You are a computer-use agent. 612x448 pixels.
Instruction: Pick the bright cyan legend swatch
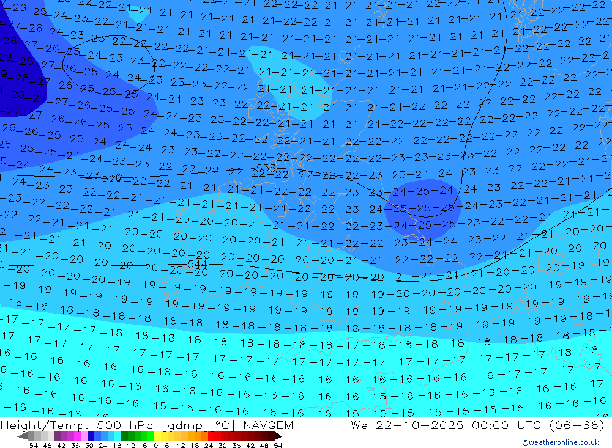click(118, 436)
